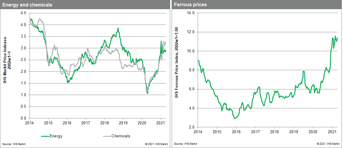This screenshot has height=148, width=343.
Task: Click the 10.0 label on ferrous chart axis
Action: pyautogui.click(x=191, y=51)
